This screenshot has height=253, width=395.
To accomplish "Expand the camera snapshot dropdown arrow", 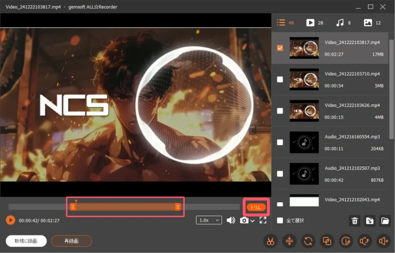I will click(253, 221).
